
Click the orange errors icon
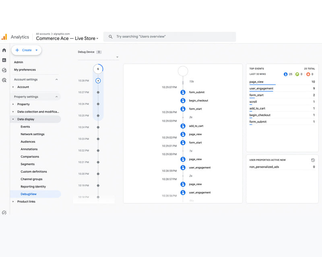click(308, 74)
